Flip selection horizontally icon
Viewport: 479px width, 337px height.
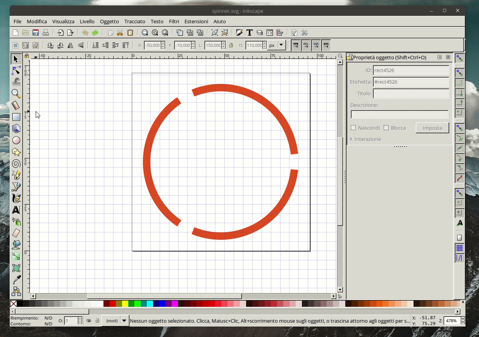(71, 45)
